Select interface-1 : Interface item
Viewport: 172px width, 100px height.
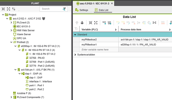pyautogui.click(x=40, y=81)
